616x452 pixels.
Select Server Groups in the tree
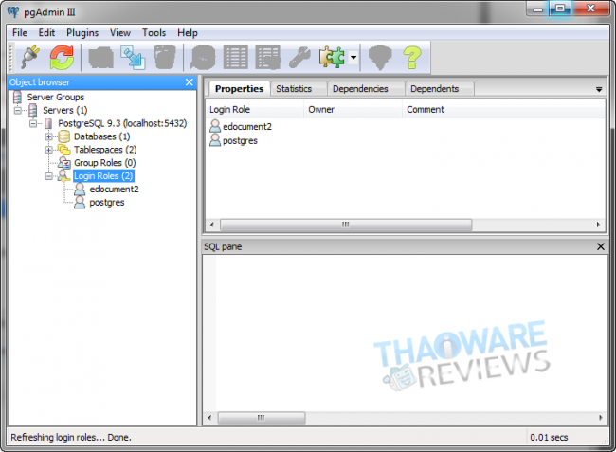click(x=55, y=97)
